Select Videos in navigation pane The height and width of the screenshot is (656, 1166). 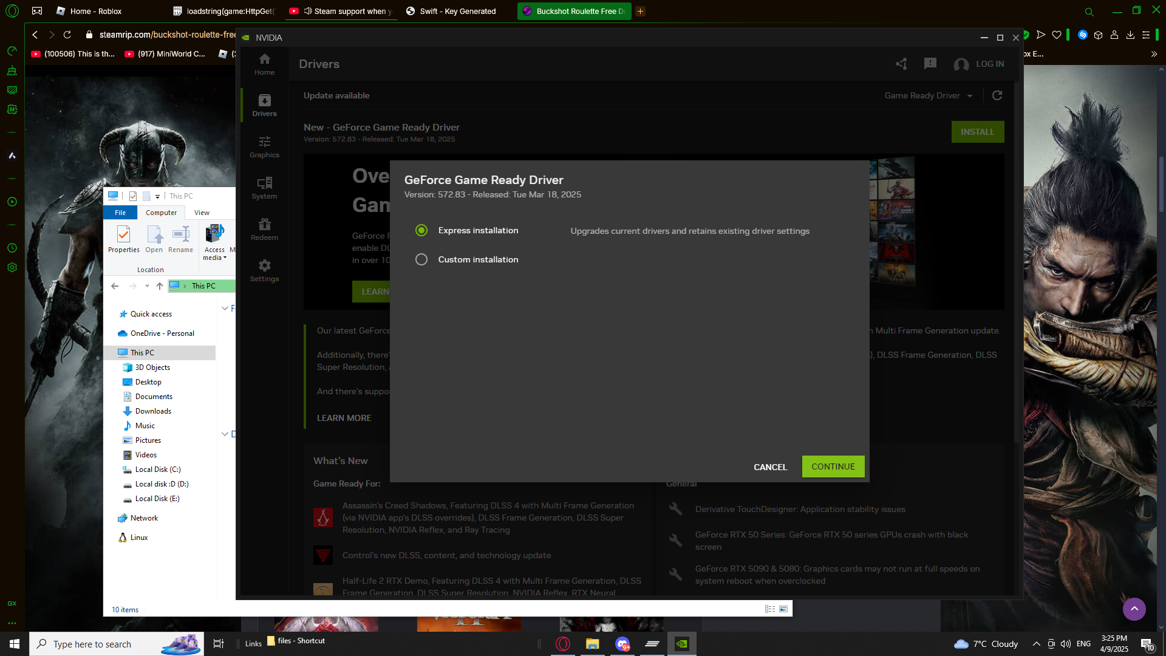(x=146, y=455)
